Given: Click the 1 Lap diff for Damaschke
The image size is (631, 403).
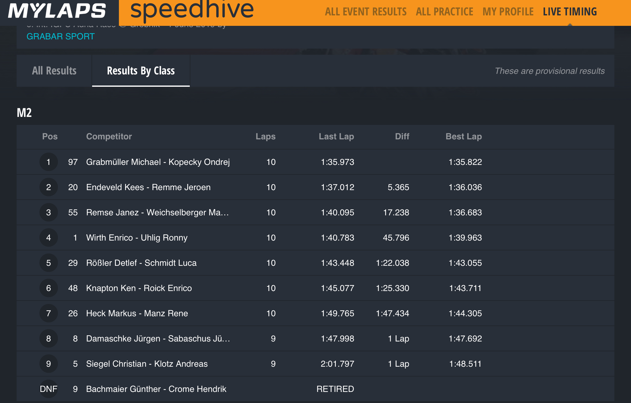Looking at the screenshot, I should (398, 338).
